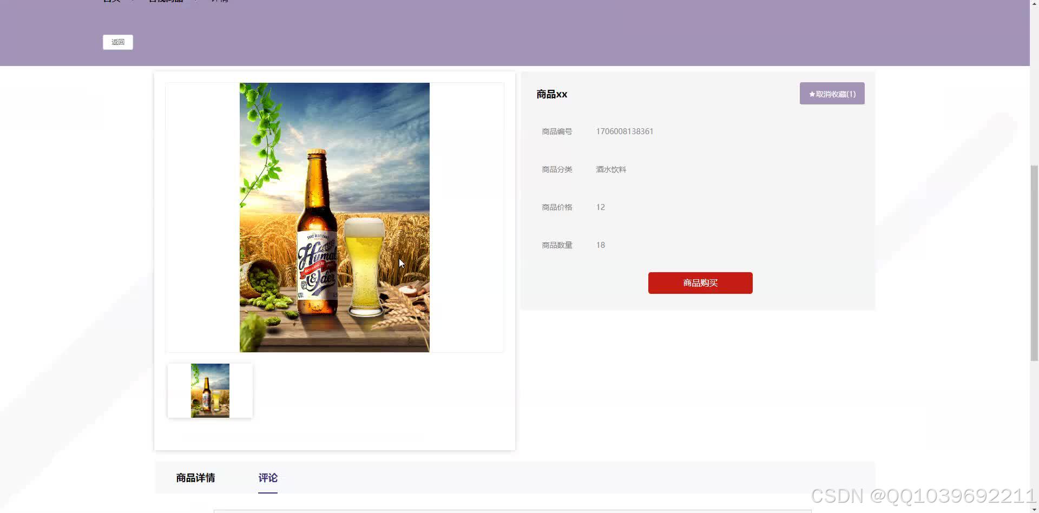This screenshot has height=513, width=1039.
Task: Open the 评论 tab
Action: [x=268, y=478]
